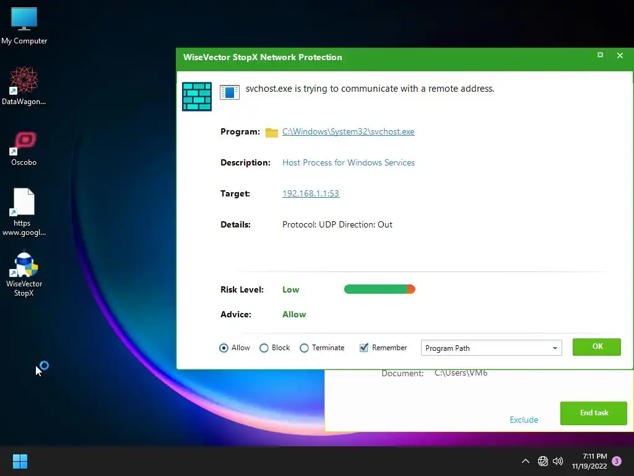
Task: Click the firewall brick wall icon
Action: tap(197, 96)
